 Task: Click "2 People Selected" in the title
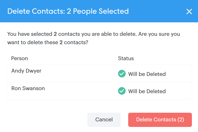pos(98,11)
